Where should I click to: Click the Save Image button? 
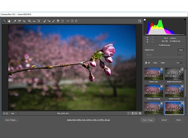pos(12,120)
